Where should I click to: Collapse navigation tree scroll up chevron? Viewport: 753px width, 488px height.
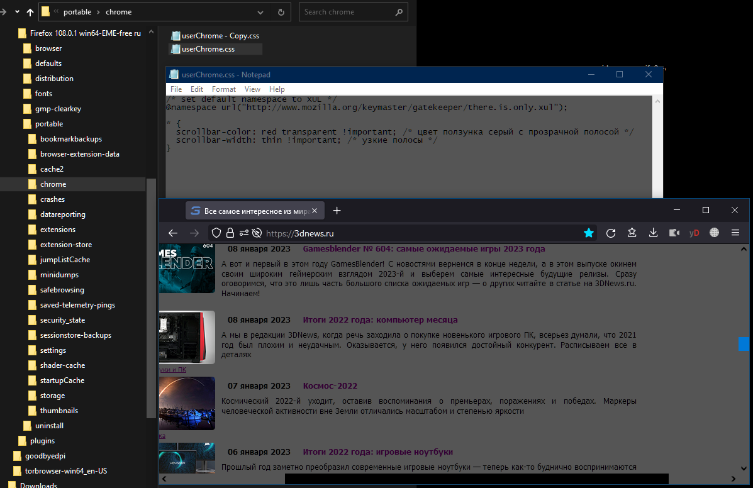[x=151, y=32]
